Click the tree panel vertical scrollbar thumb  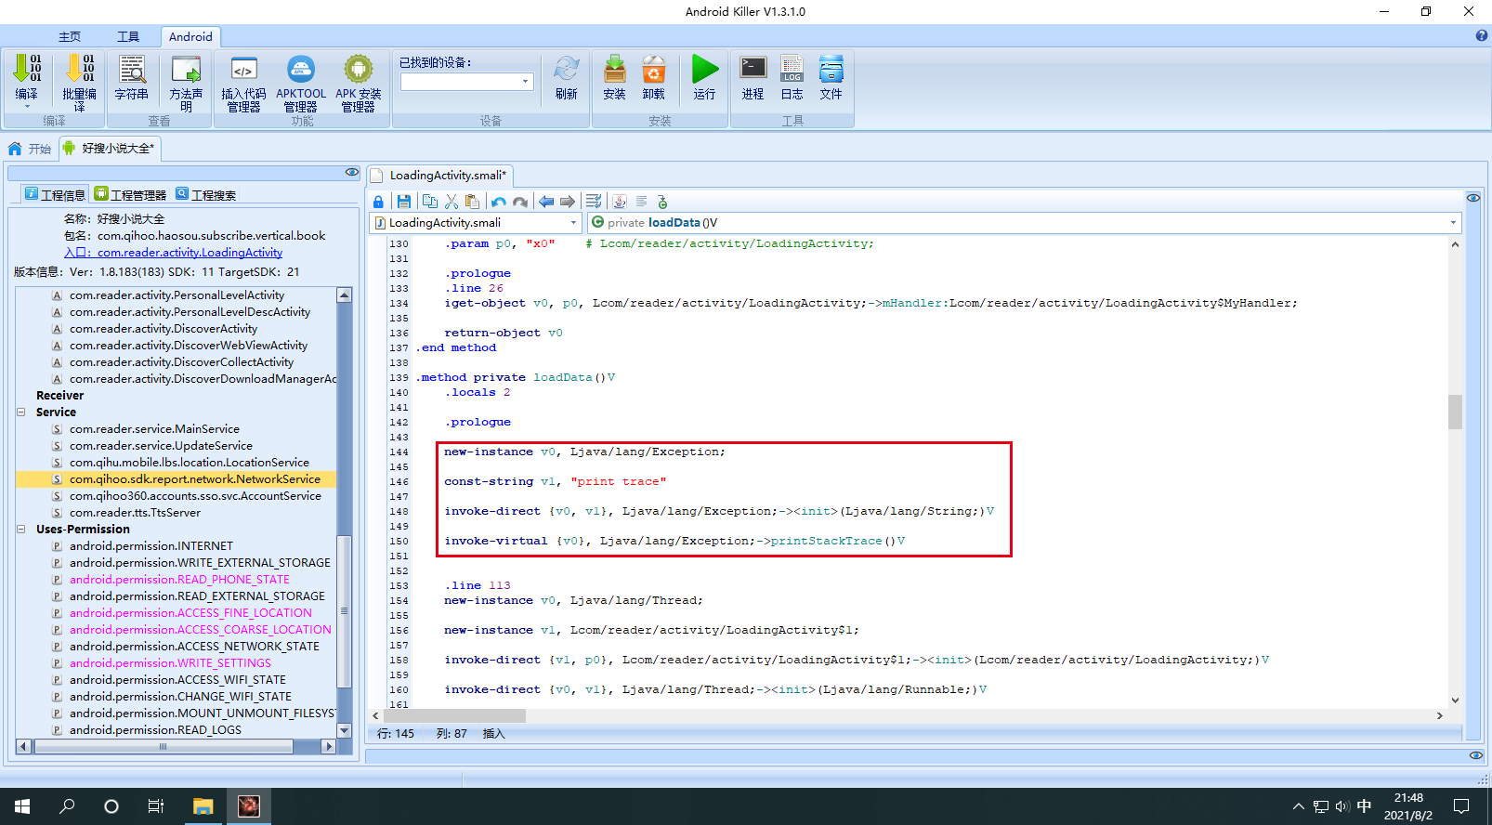[x=344, y=609]
